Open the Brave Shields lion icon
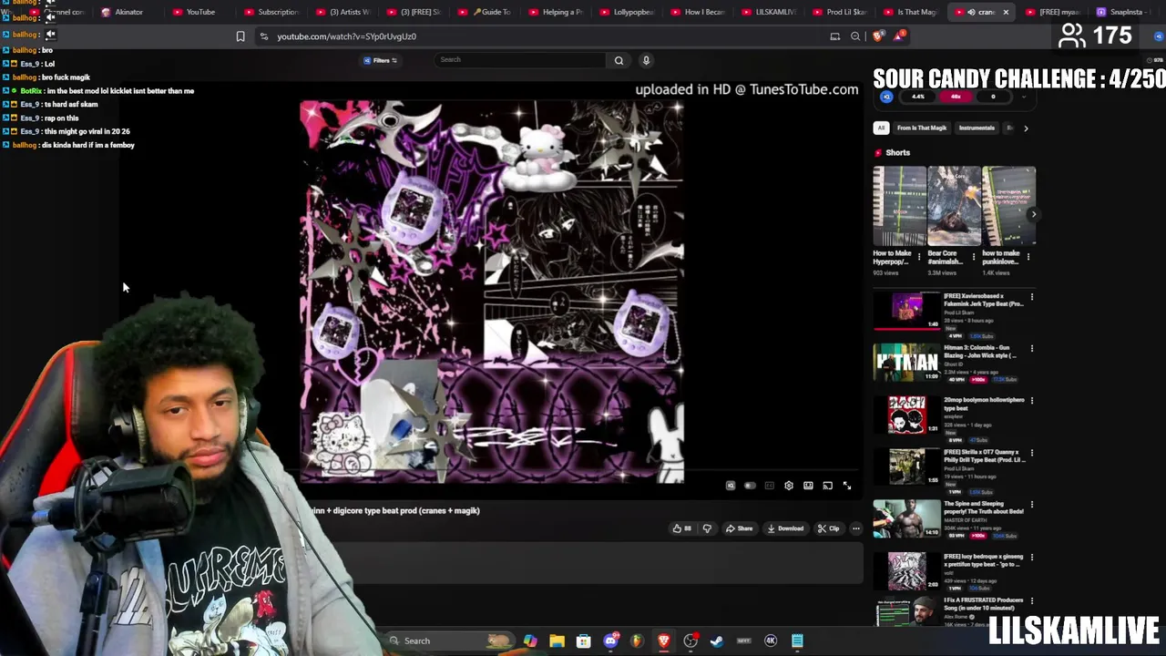 click(x=877, y=36)
